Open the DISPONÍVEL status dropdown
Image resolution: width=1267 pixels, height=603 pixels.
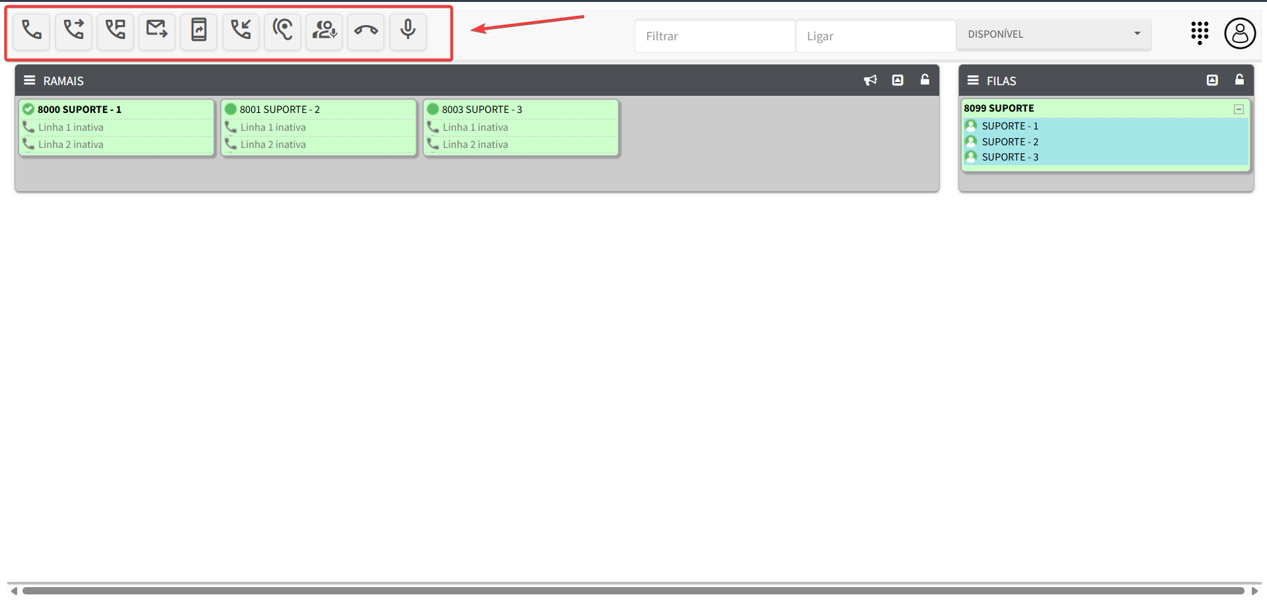click(x=1054, y=34)
